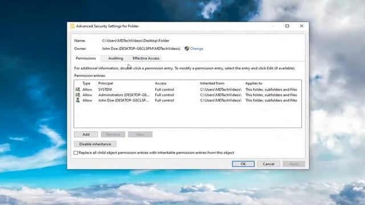Click Applies to text in John Doe row
This screenshot has height=205, width=365.
point(271,100)
